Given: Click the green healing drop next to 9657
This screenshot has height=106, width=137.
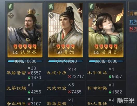Looking at the screenshot, I should click(110, 77).
